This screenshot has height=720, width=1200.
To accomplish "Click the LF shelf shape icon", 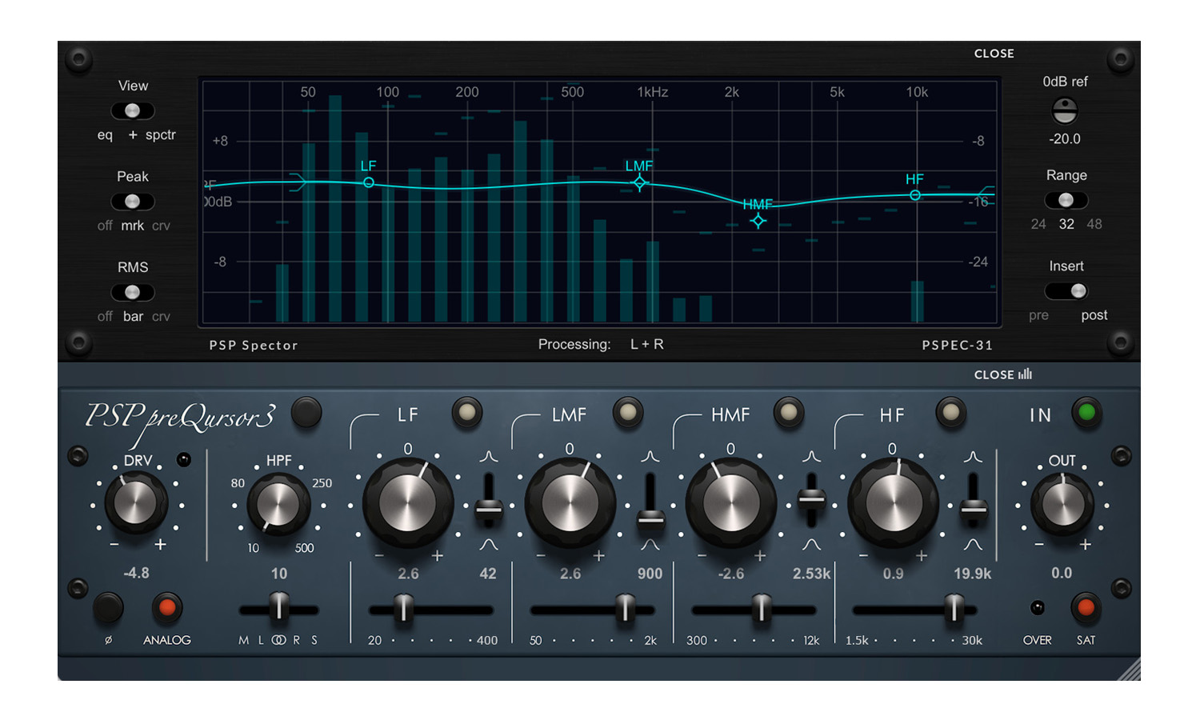I will [x=365, y=430].
